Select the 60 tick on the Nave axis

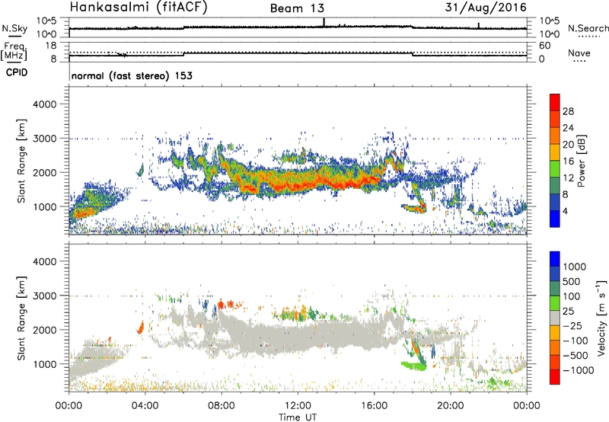(x=544, y=46)
